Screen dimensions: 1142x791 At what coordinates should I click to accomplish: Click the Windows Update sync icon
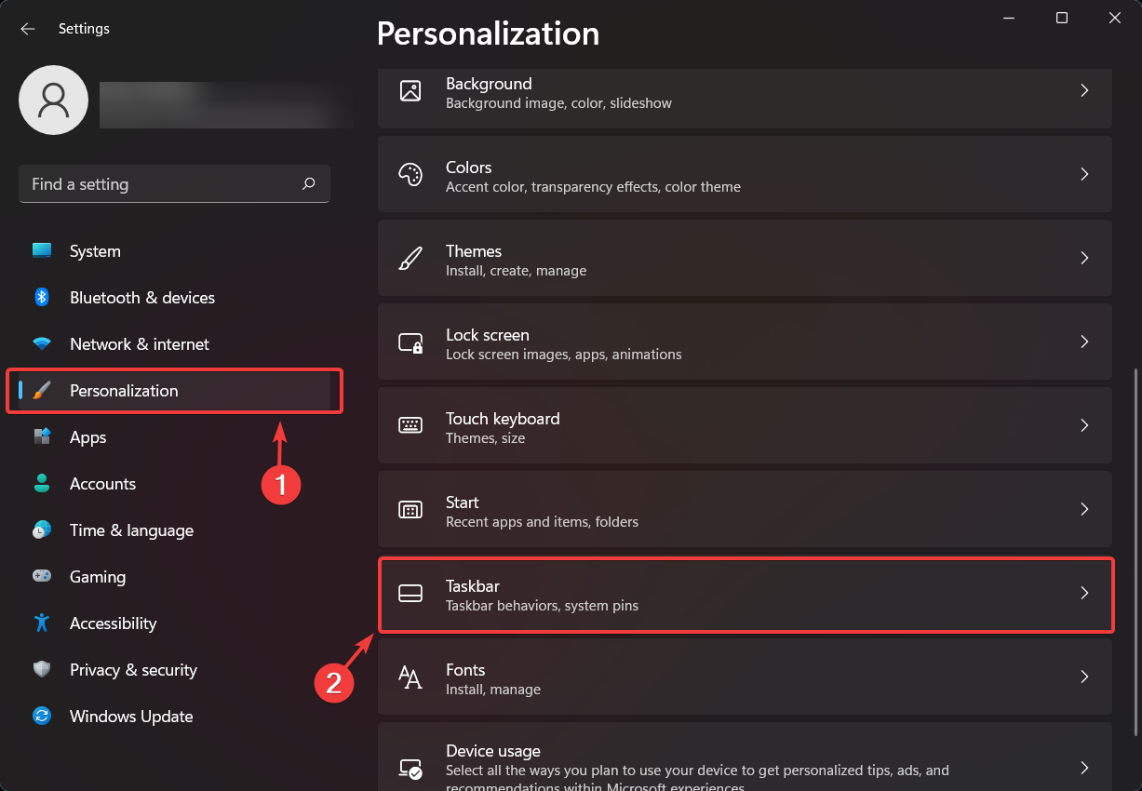(42, 717)
